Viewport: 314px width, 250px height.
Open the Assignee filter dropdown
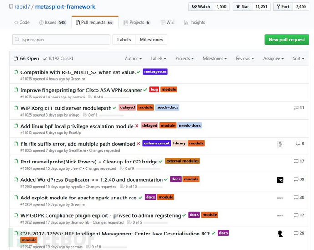click(x=273, y=58)
